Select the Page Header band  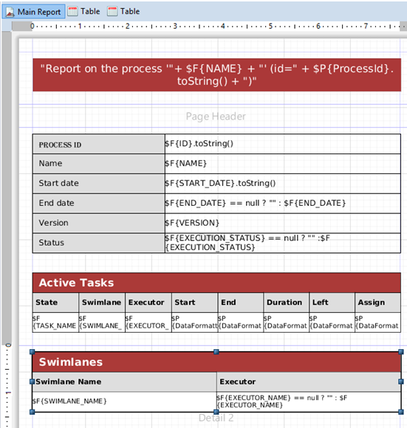click(x=216, y=117)
